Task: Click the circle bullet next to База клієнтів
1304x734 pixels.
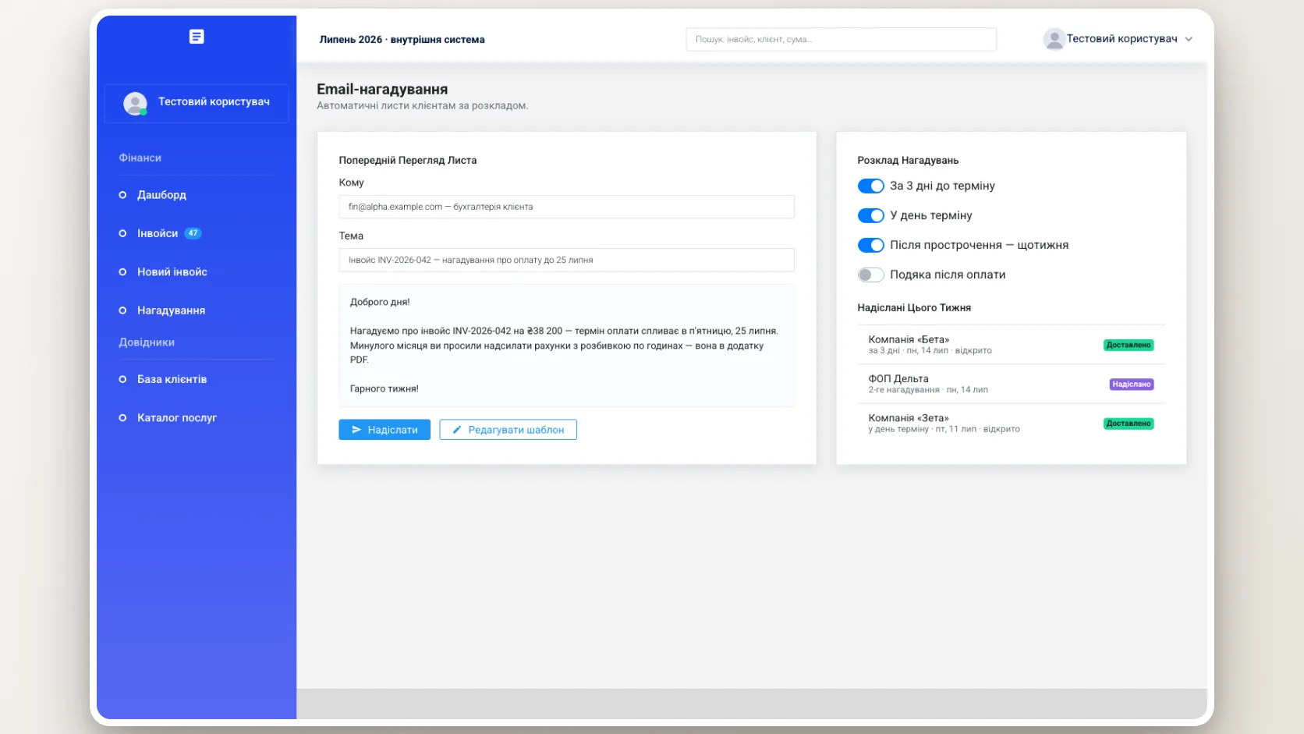Action: [x=122, y=379]
